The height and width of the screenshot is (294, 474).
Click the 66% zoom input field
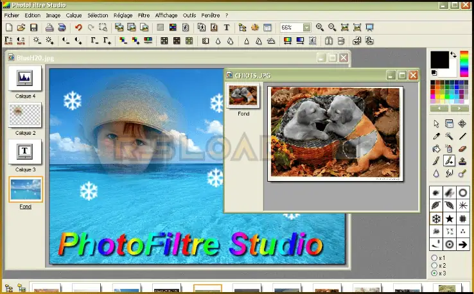(x=292, y=28)
